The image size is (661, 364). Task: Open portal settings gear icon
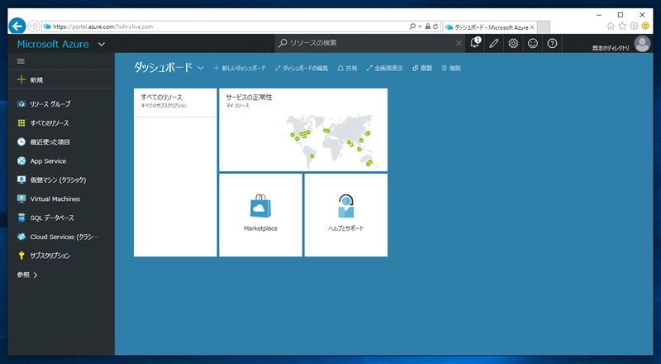pos(513,43)
